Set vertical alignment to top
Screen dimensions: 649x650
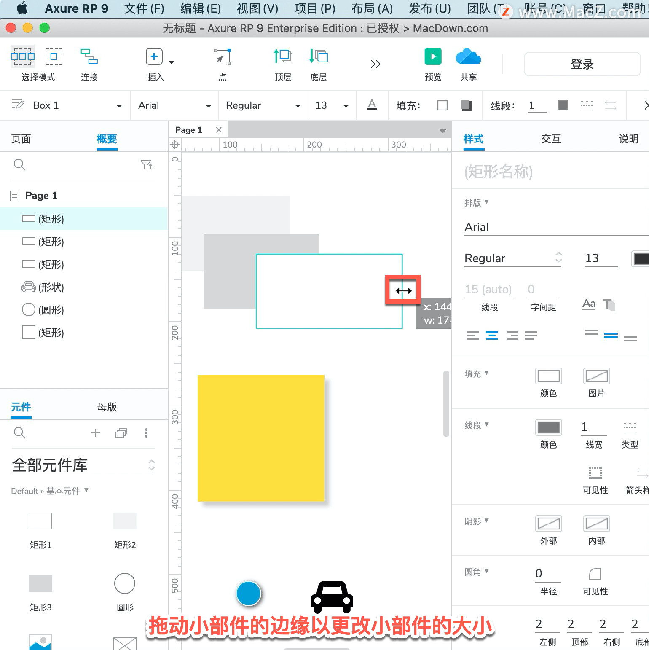(592, 333)
